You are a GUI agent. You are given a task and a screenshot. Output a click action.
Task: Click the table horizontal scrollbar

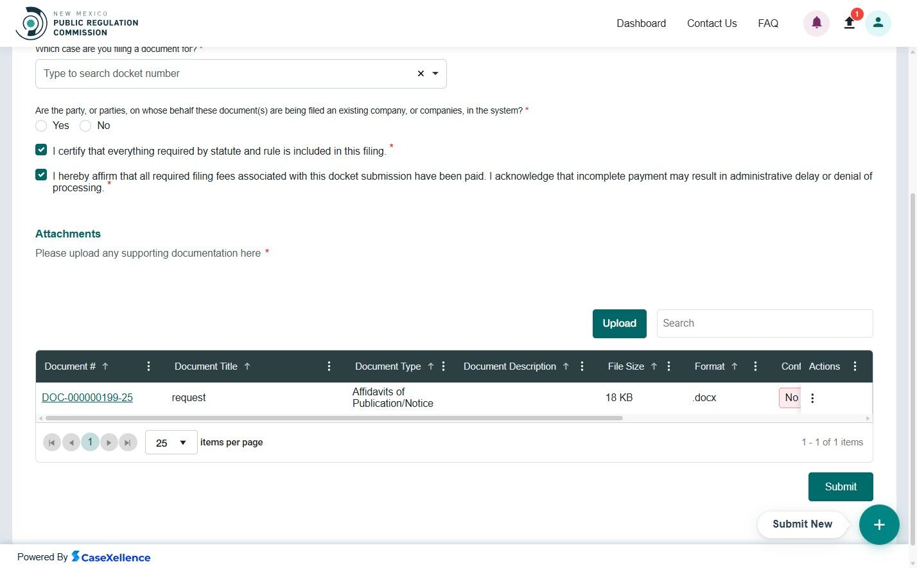[334, 418]
